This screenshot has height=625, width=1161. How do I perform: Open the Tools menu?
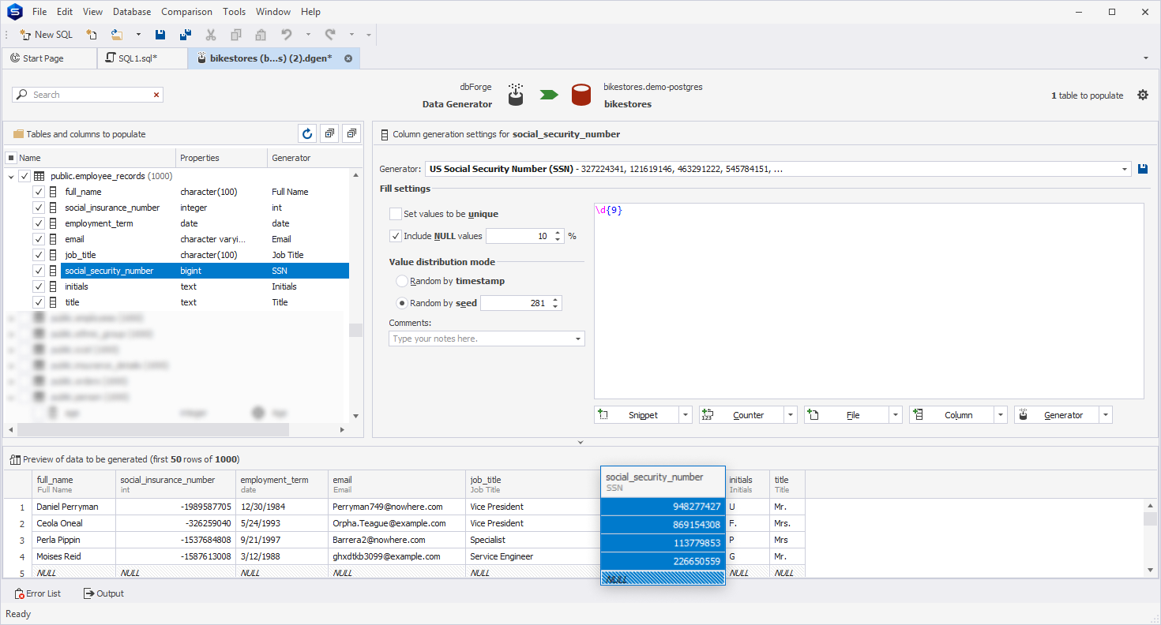(x=234, y=12)
